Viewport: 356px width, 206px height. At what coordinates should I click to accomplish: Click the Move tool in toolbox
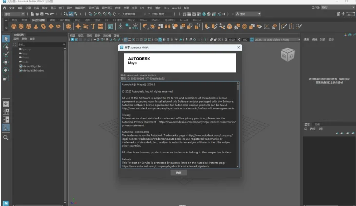6,62
